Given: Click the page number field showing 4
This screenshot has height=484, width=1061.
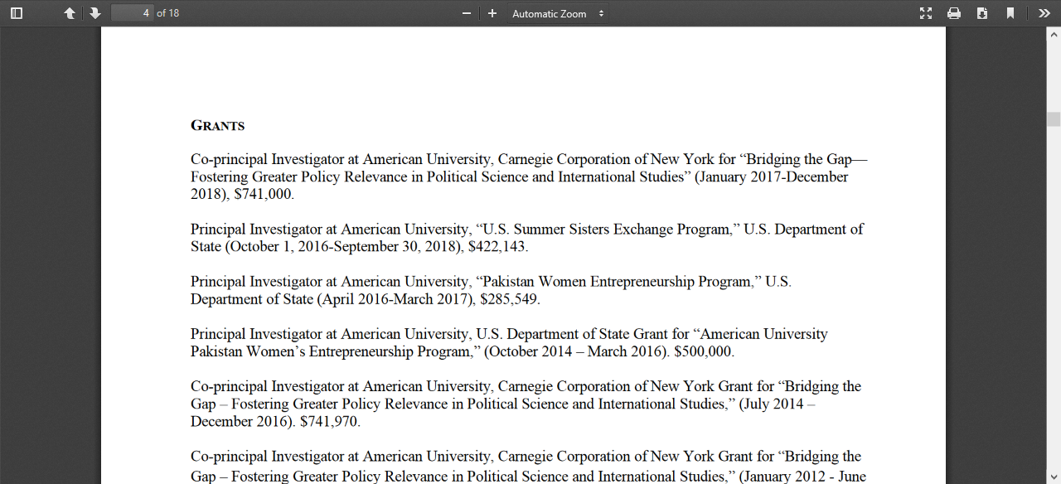Looking at the screenshot, I should [x=133, y=13].
